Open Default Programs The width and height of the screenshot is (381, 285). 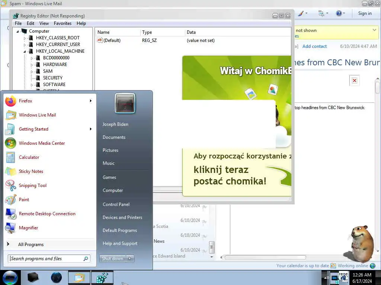119,230
